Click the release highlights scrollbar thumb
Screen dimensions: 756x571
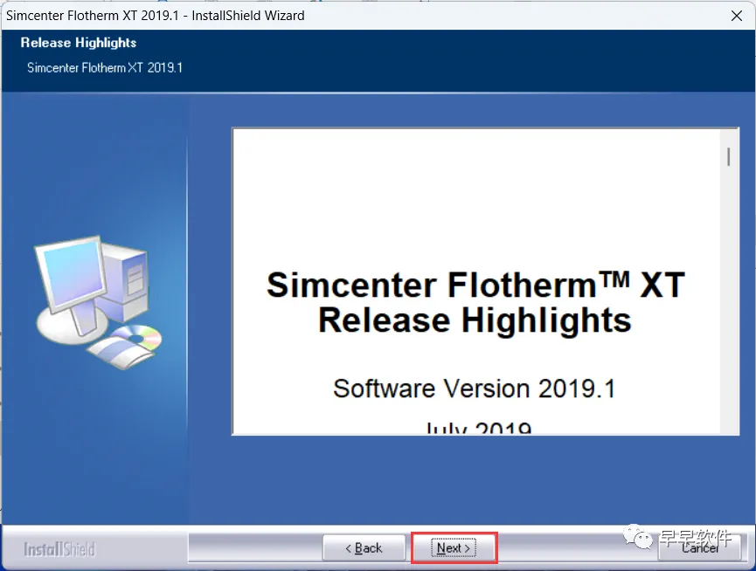coord(729,157)
